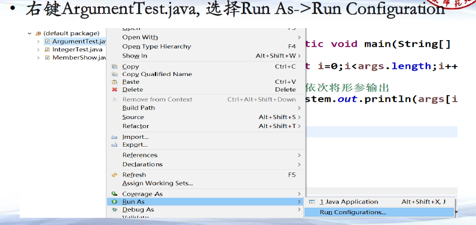Click the red Delete X icon
This screenshot has width=476, height=225.
coord(114,90)
